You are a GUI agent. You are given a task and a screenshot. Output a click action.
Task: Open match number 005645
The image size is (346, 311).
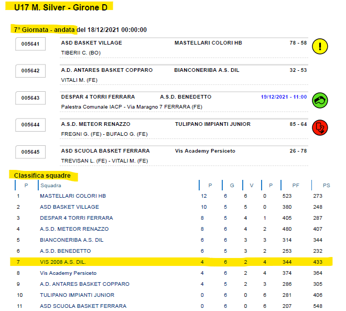[30, 152]
